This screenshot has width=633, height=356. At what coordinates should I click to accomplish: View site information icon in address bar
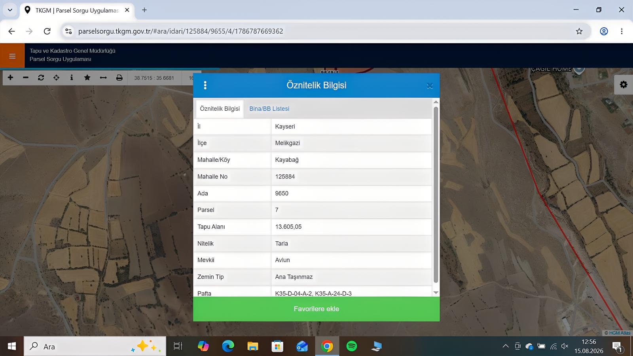68,31
